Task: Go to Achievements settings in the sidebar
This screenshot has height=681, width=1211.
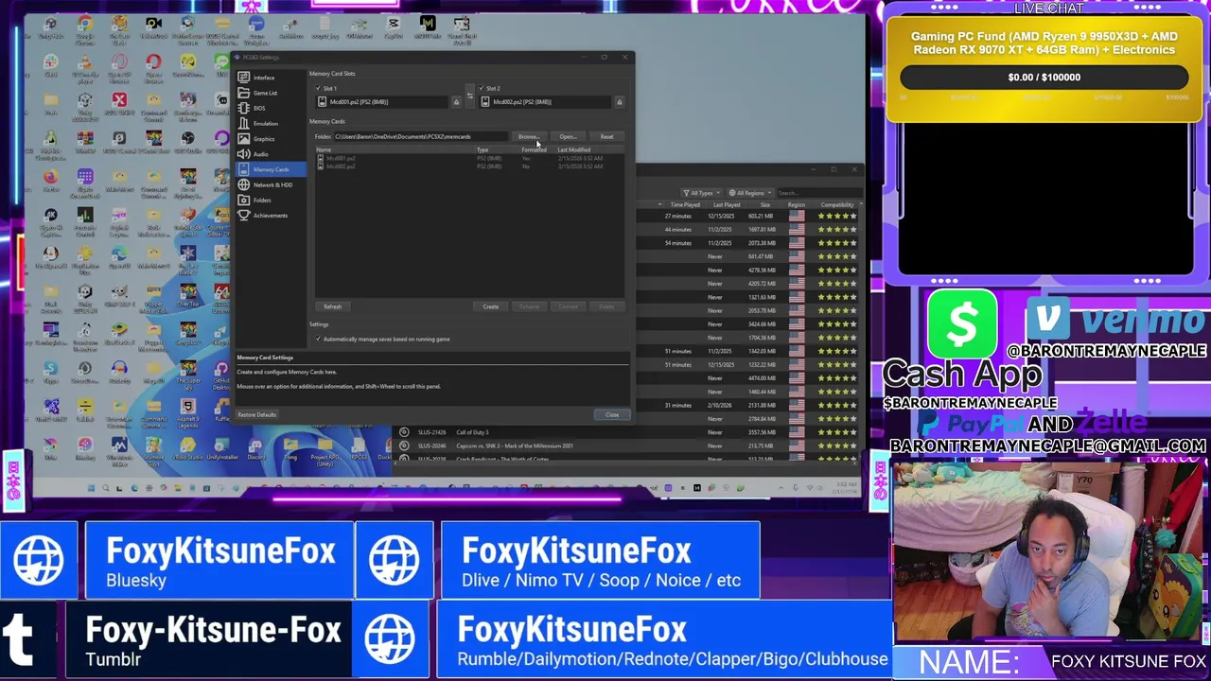Action: 271,215
